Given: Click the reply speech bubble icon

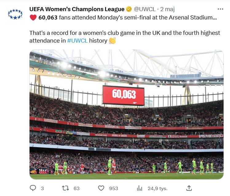Looking at the screenshot, I should pyautogui.click(x=33, y=188).
